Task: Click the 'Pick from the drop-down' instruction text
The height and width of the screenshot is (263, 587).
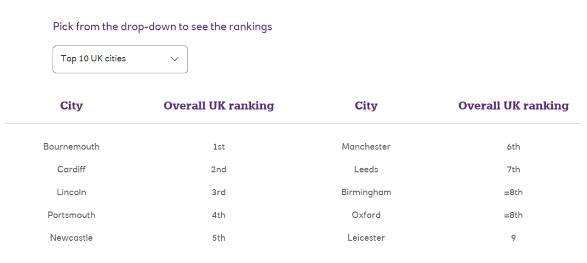Action: 163,27
